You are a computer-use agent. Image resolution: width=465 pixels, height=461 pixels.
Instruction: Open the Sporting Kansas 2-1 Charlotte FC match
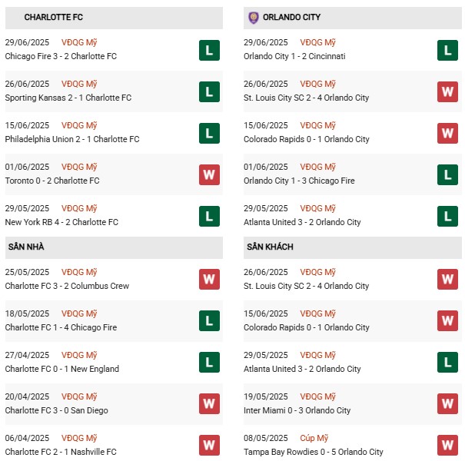[68, 98]
